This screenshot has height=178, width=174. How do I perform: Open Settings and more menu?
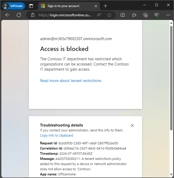tap(168, 15)
